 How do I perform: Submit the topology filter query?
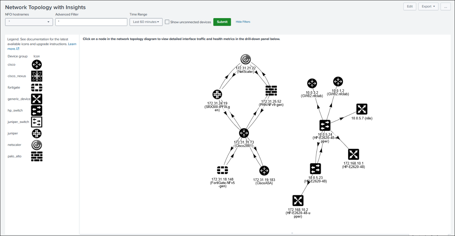[x=222, y=22]
